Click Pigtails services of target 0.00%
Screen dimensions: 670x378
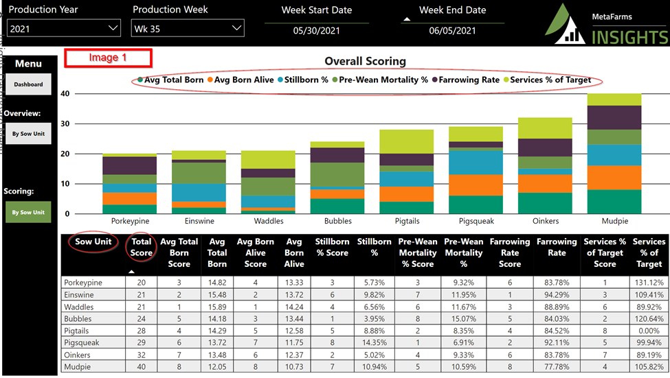[x=649, y=331]
